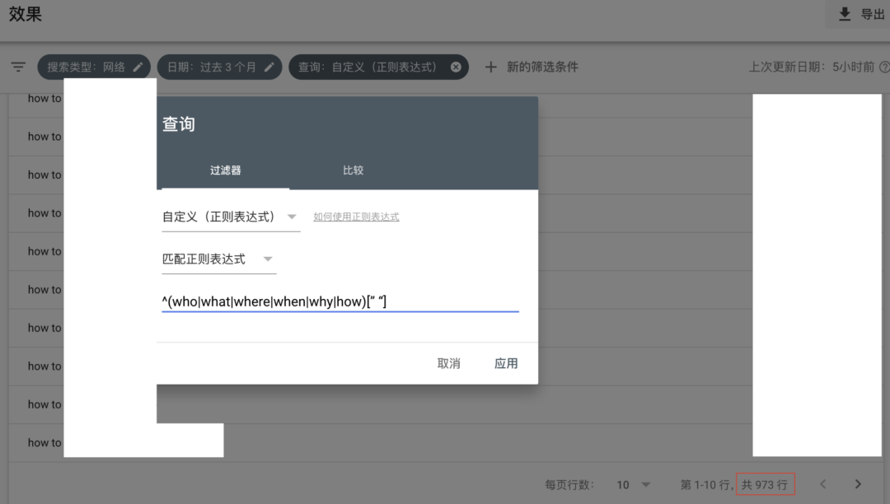Expand the 匹配正则表达式 dropdown
The height and width of the screenshot is (504, 890).
pyautogui.click(x=218, y=259)
